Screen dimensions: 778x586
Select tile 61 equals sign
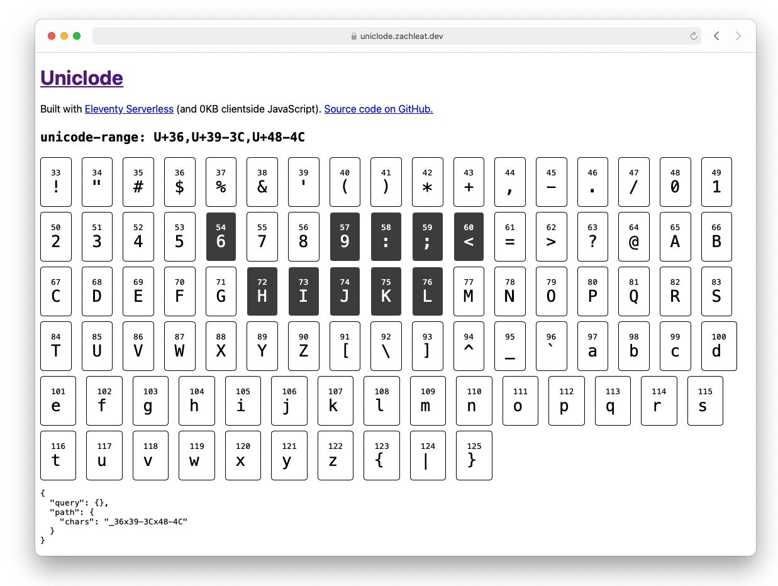[510, 236]
